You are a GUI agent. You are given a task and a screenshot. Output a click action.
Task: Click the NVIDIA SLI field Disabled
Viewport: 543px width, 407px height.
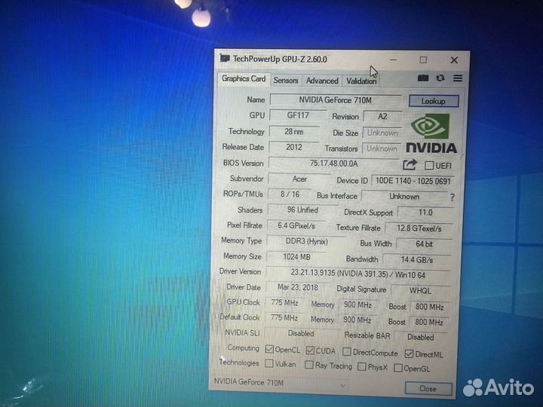pos(301,333)
